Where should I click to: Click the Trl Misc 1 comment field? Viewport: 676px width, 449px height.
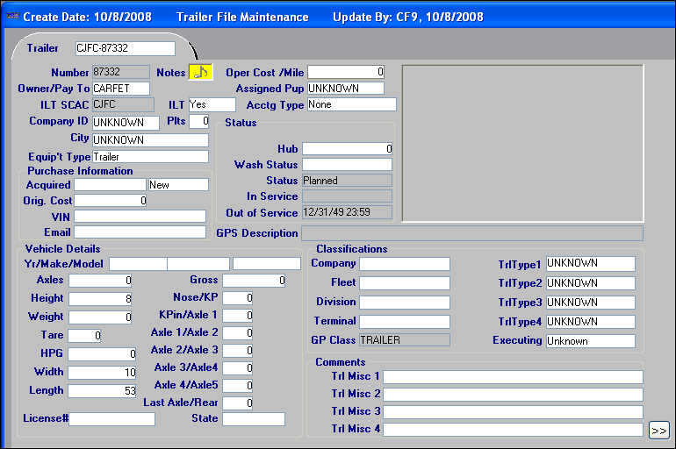pyautogui.click(x=513, y=377)
